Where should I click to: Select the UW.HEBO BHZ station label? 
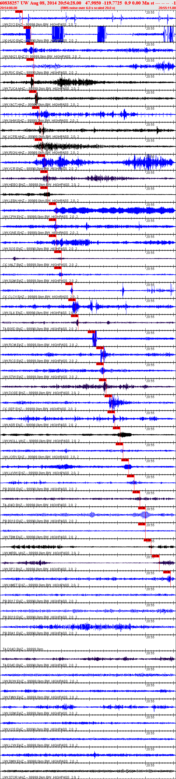coord(41,185)
